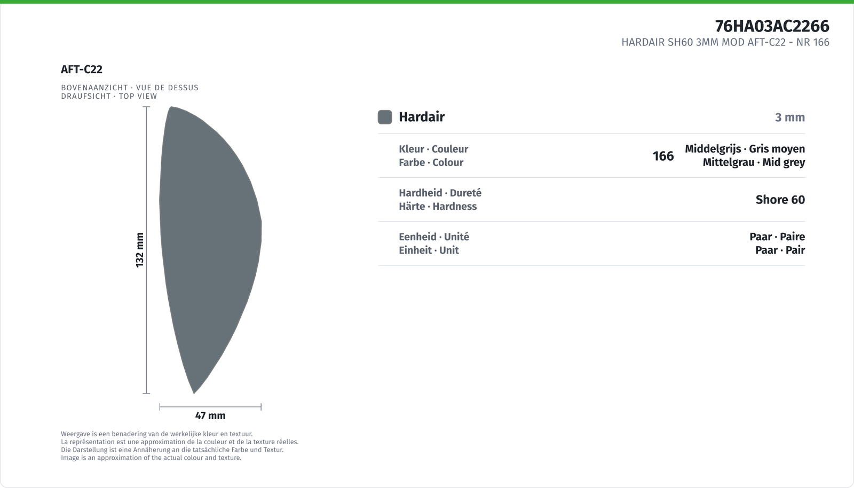The height and width of the screenshot is (488, 854).
Task: Click the Einheit · Unit label
Action: [429, 250]
